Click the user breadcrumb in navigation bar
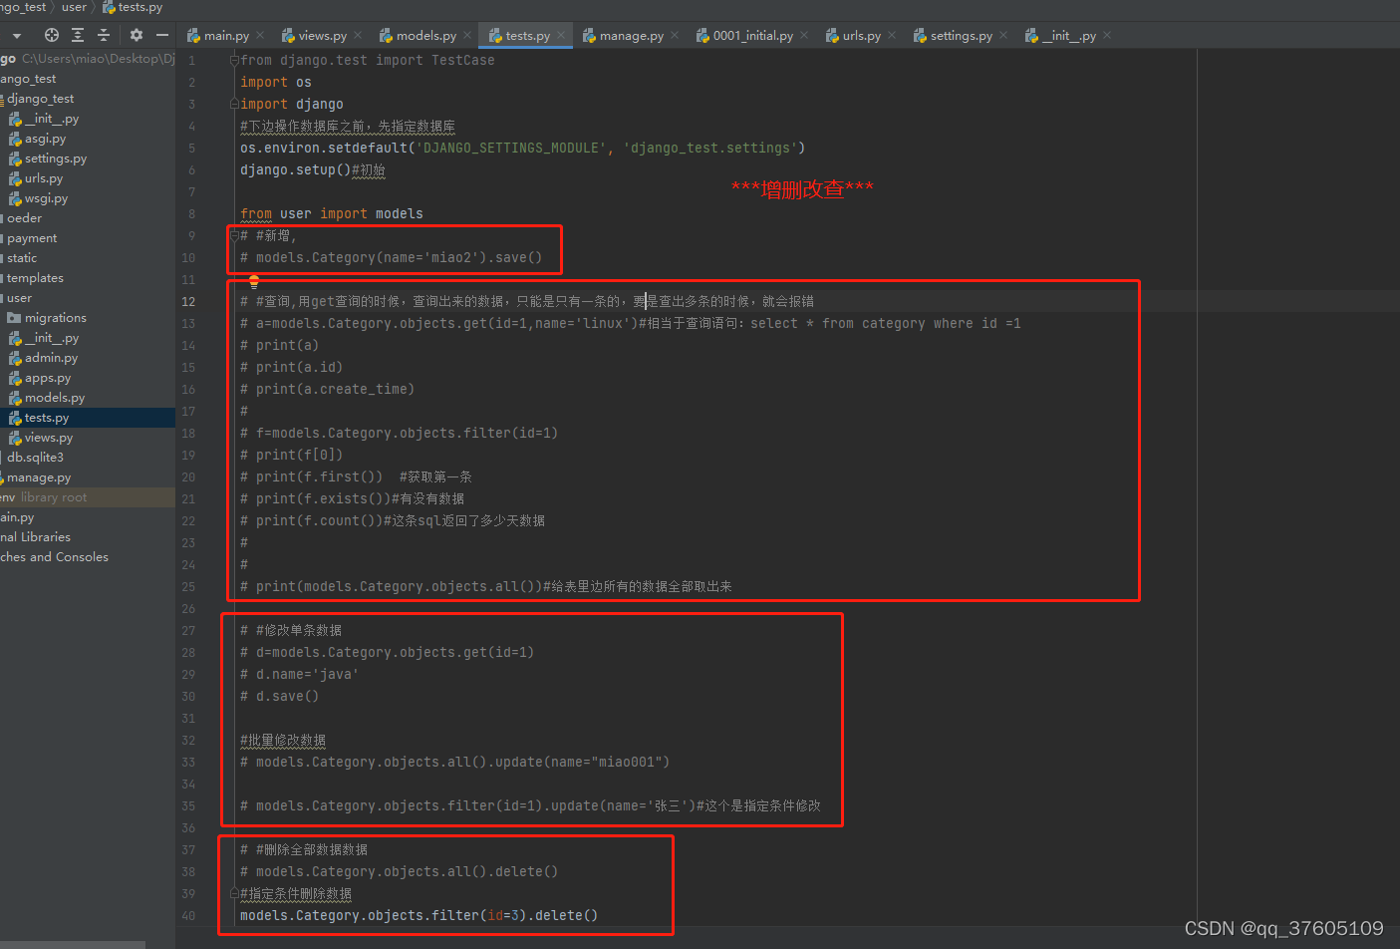The image size is (1400, 949). click(74, 7)
